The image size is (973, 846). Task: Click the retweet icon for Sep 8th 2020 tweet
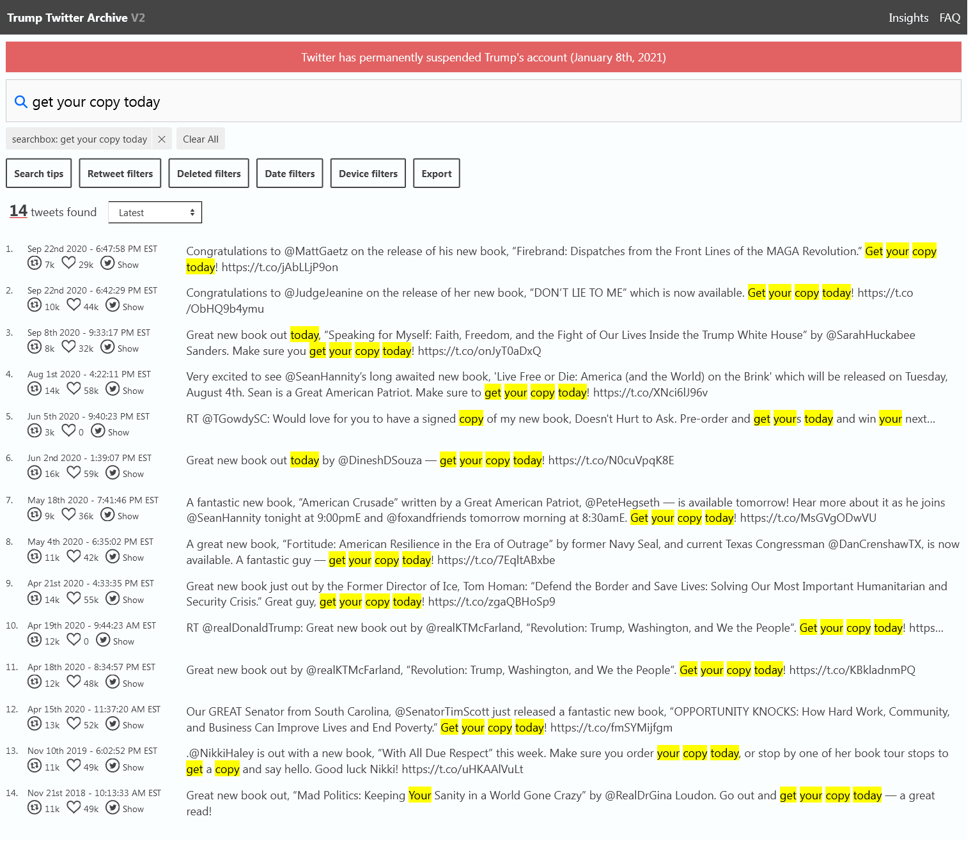tap(35, 347)
